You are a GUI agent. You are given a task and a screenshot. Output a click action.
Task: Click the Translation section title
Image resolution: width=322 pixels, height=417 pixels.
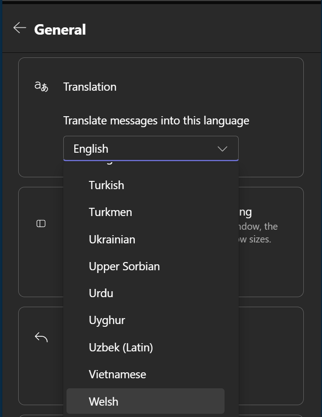click(x=90, y=87)
